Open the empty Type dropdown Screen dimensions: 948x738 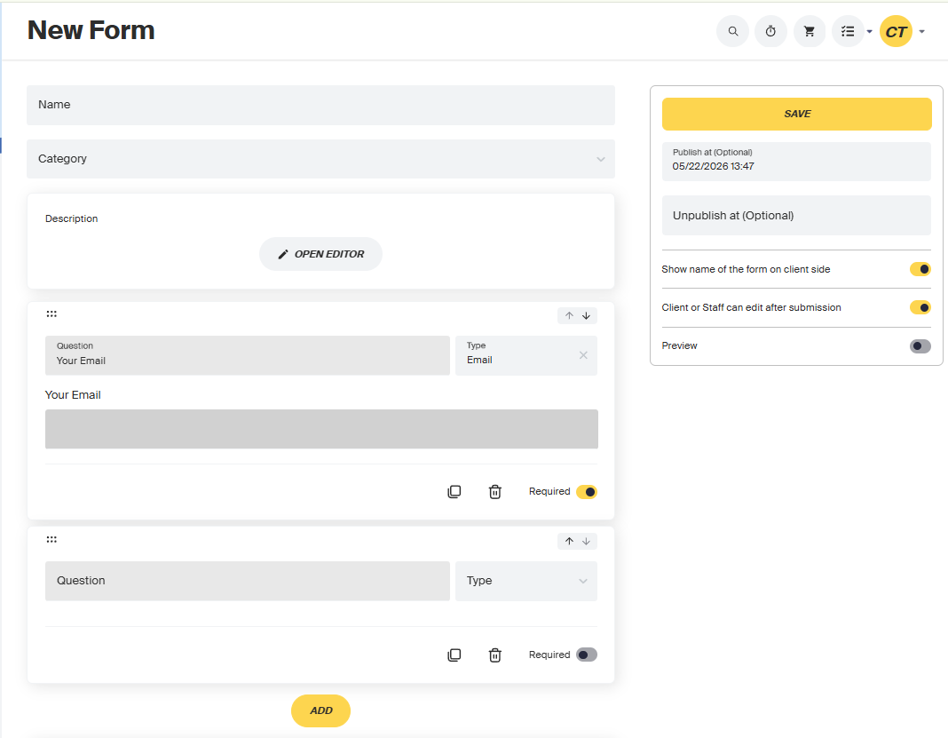coord(526,581)
